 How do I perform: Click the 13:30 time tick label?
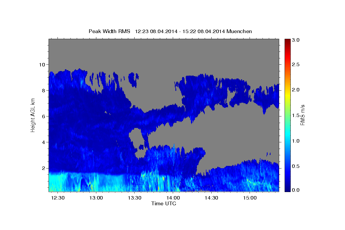point(135,198)
